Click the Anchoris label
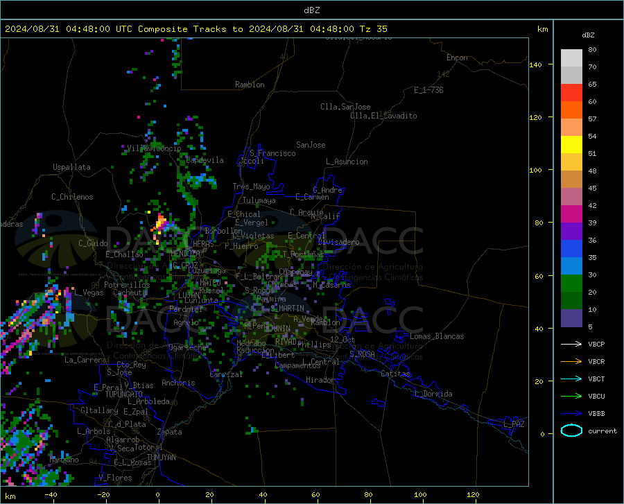 click(x=178, y=383)
